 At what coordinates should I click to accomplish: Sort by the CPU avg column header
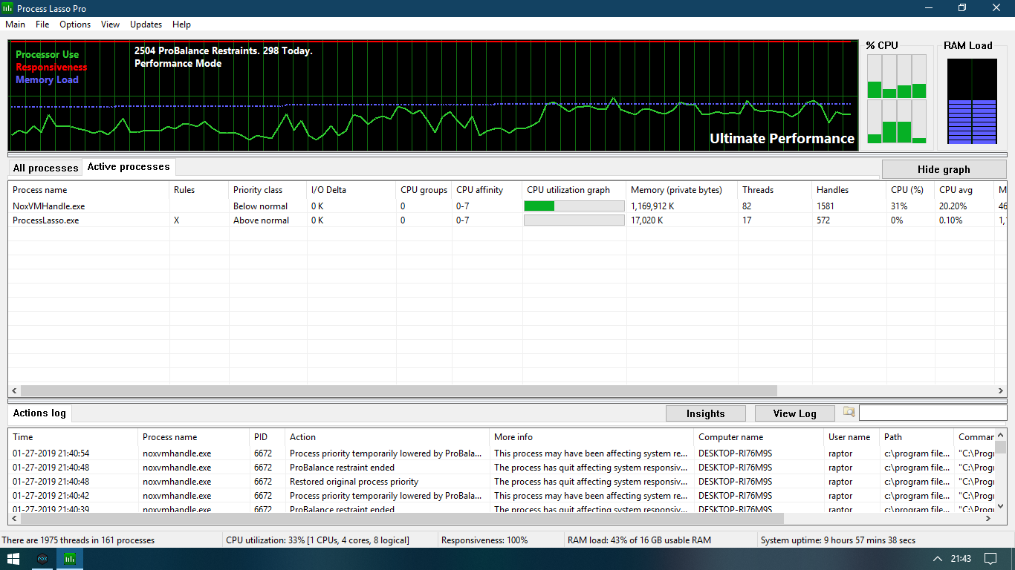[964, 190]
